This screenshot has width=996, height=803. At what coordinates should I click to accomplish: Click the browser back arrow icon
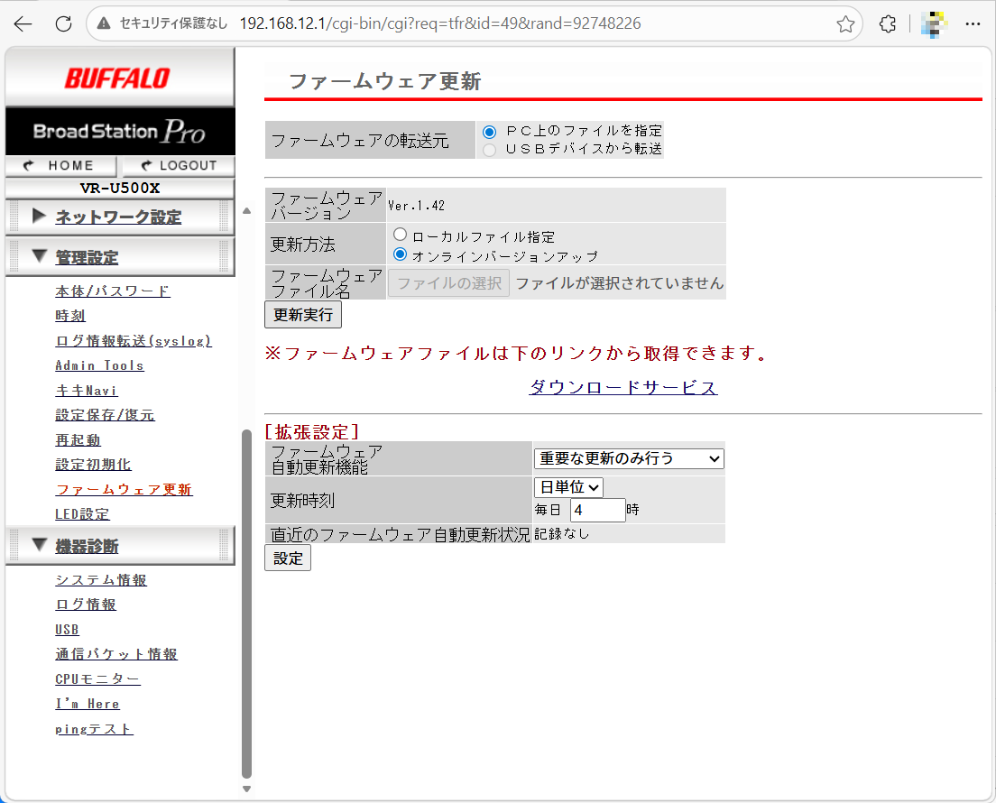click(x=23, y=24)
